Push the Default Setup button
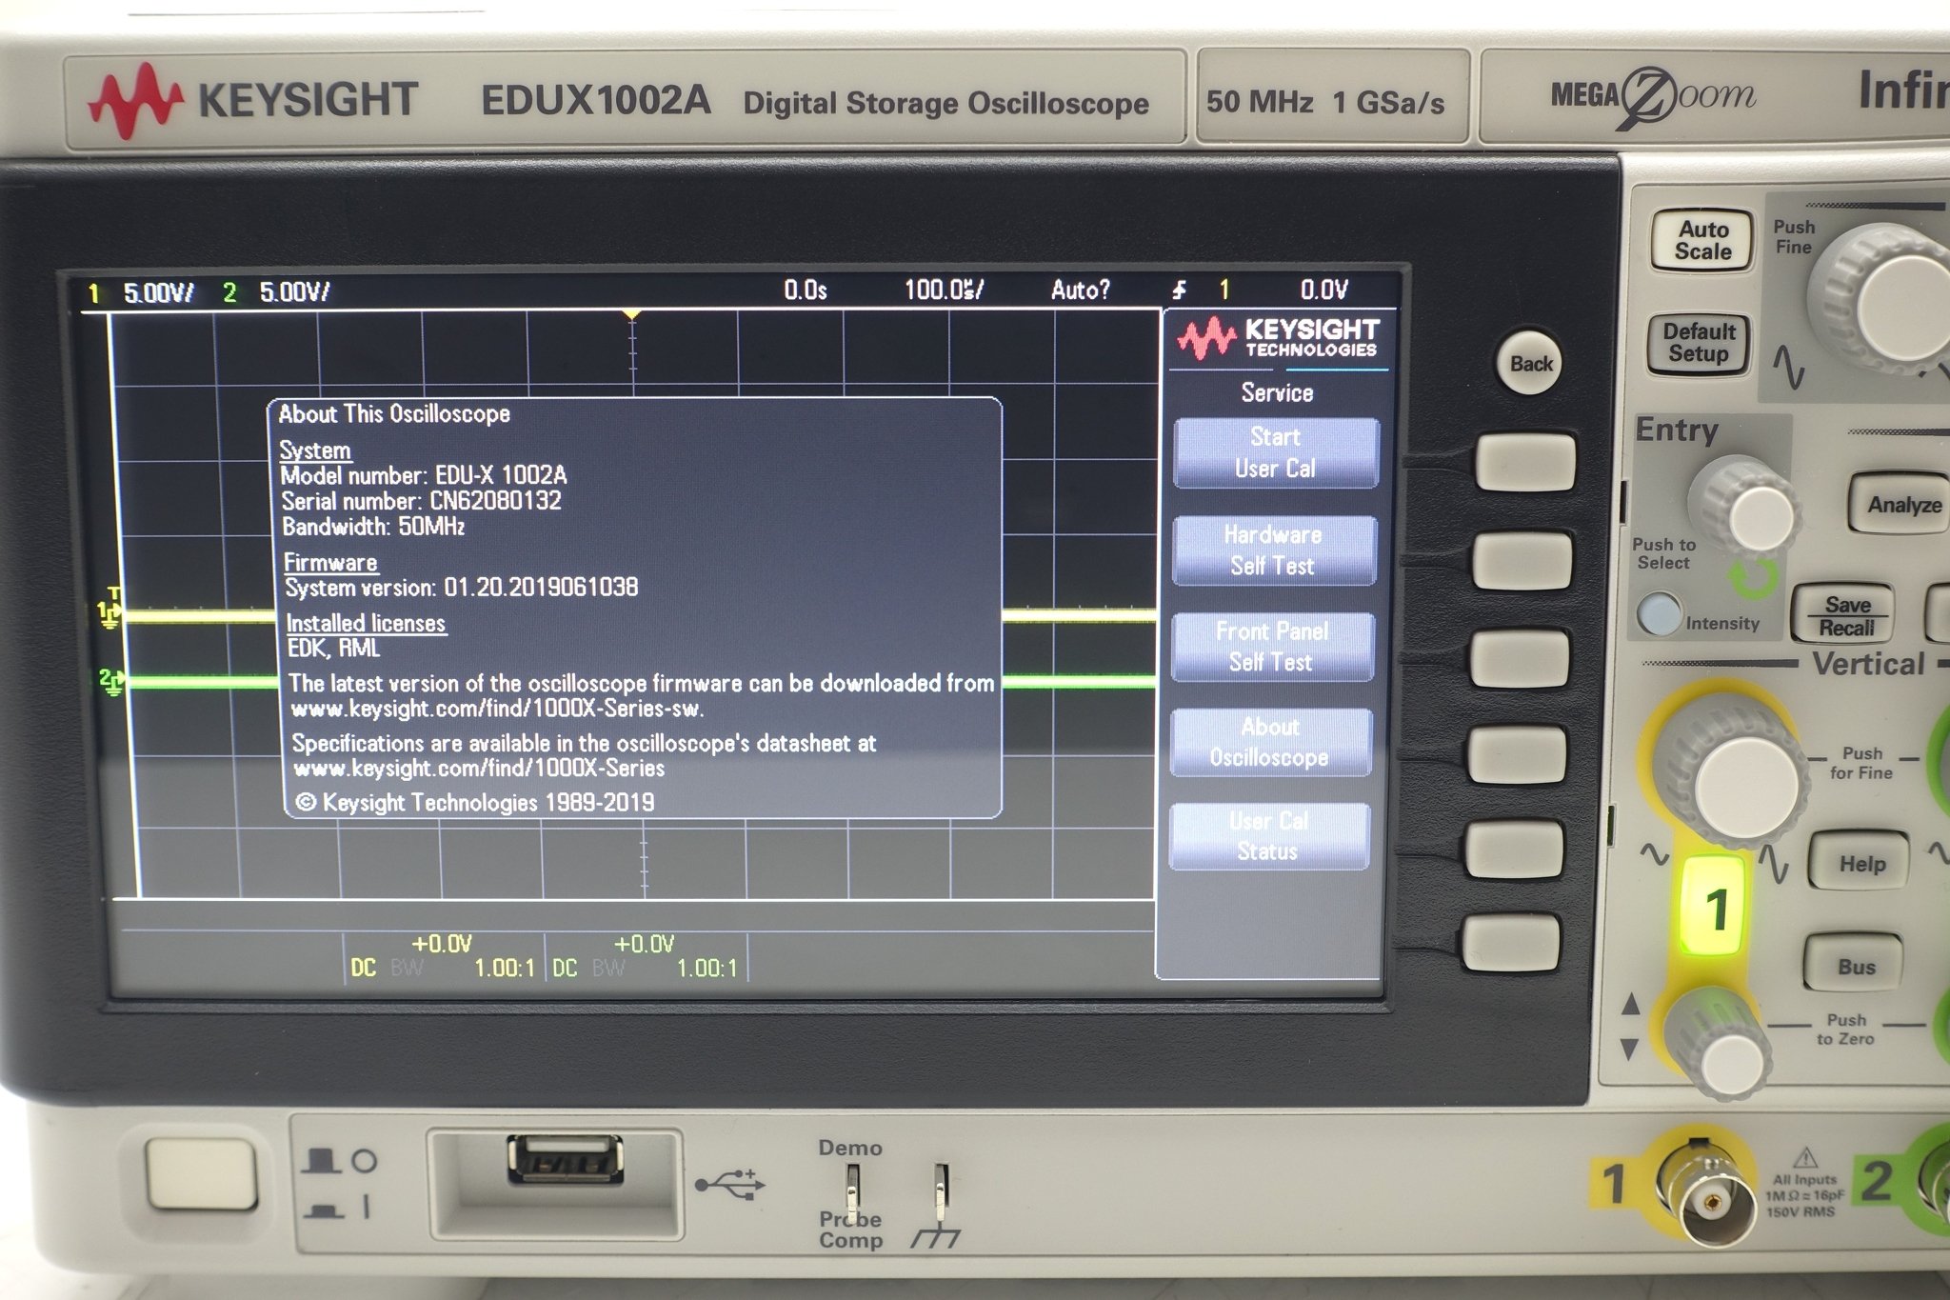This screenshot has width=1950, height=1300. point(1699,343)
